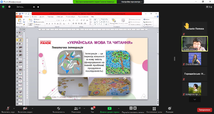Viewport: 214px width, 114px height.
Task: Select the right arrow shape in gallery
Action: 101,22
